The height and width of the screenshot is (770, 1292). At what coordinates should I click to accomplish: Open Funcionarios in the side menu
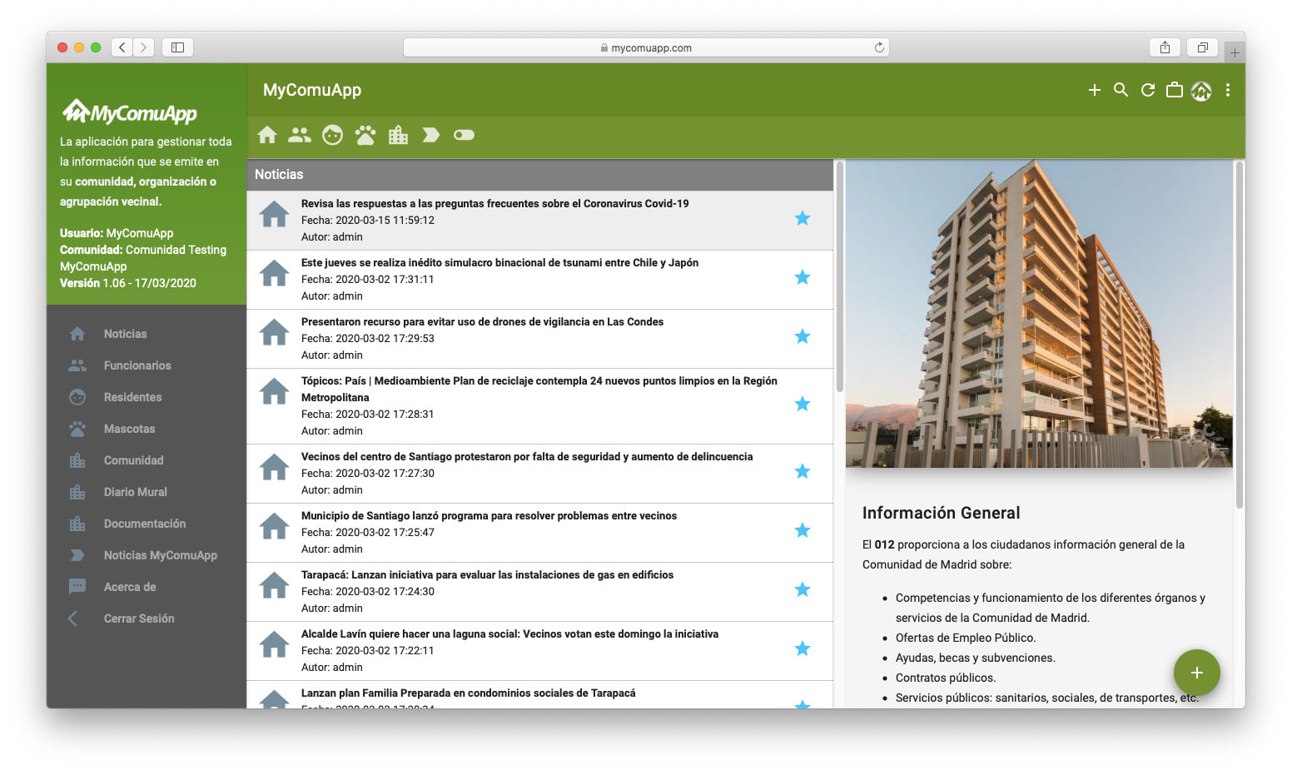coord(137,365)
